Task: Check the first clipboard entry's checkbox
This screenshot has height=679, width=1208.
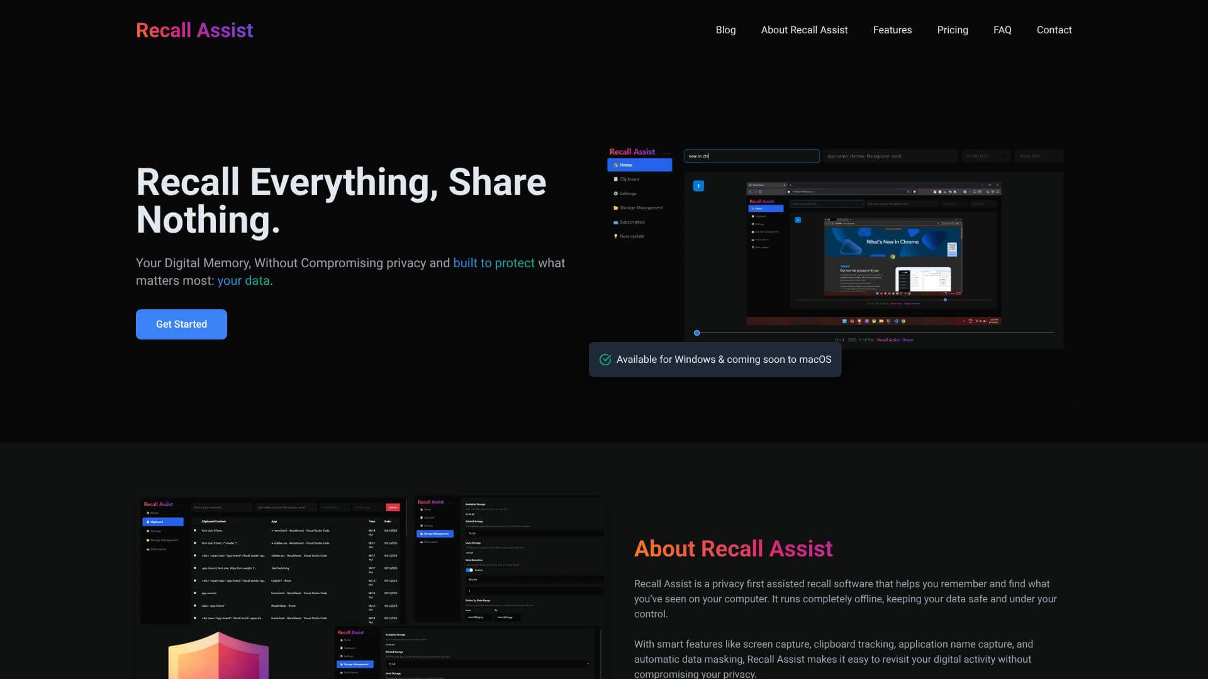Action: 195,531
